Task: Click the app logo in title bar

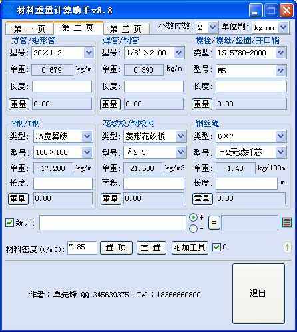Action: [x=9, y=10]
